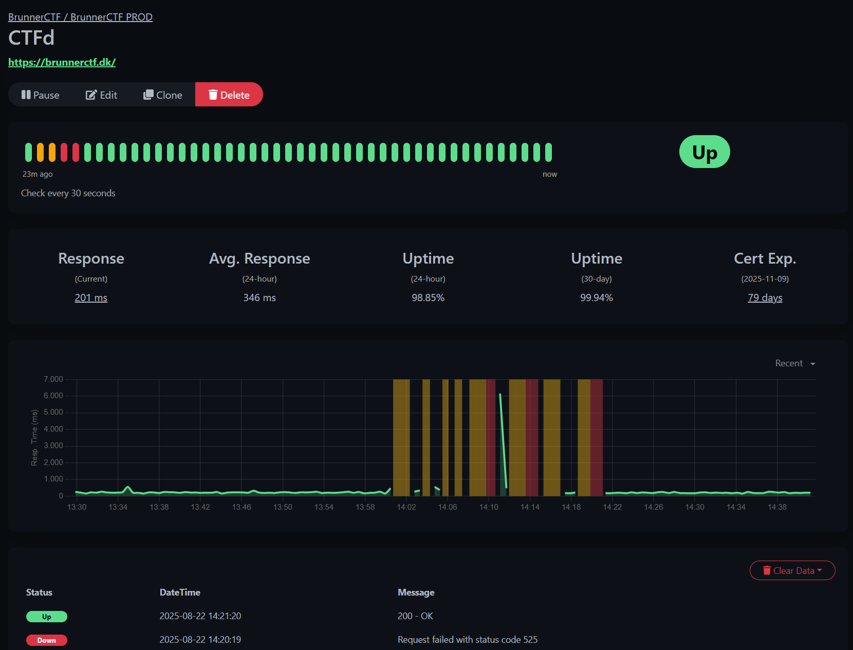Select the 2025-08-22 14:21:20 datetime cell
The height and width of the screenshot is (650, 853).
point(200,616)
